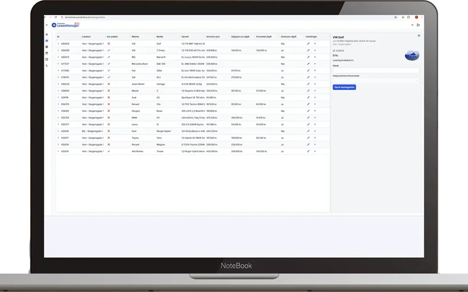Expand row 694658 with its chevron
The width and height of the screenshot is (468, 292).
(58, 44)
